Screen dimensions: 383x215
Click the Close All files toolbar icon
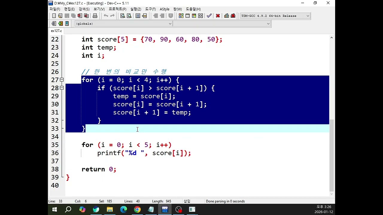86,16
